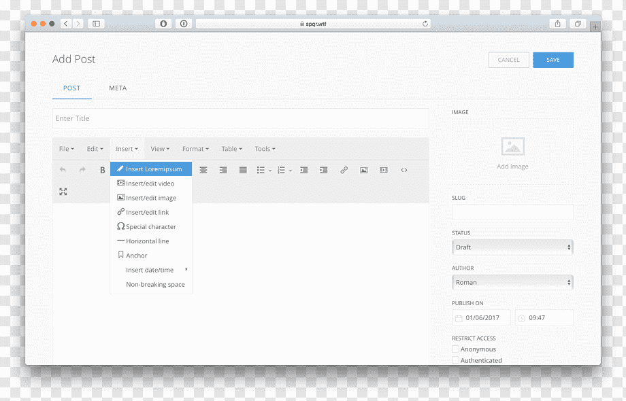The height and width of the screenshot is (401, 626).
Task: Click the Add Image text
Action: coord(512,167)
